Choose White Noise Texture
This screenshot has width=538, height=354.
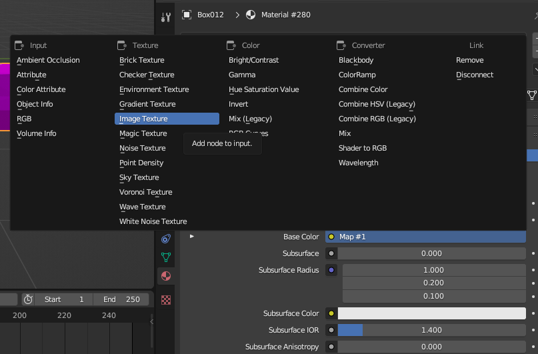[x=153, y=221]
